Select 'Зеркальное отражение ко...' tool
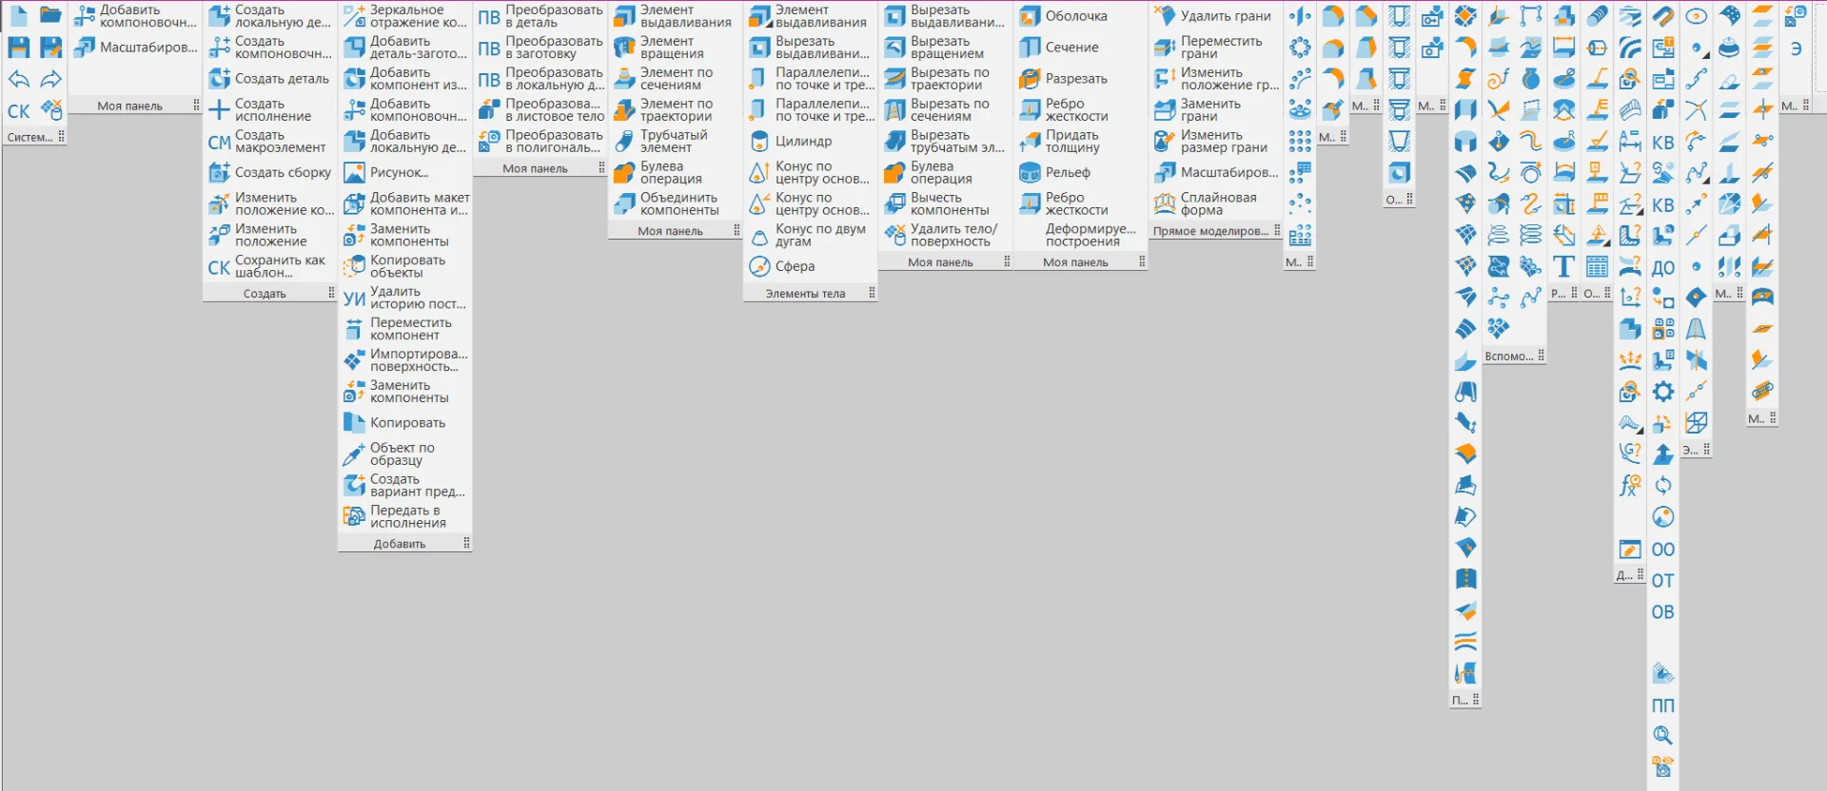 click(404, 16)
